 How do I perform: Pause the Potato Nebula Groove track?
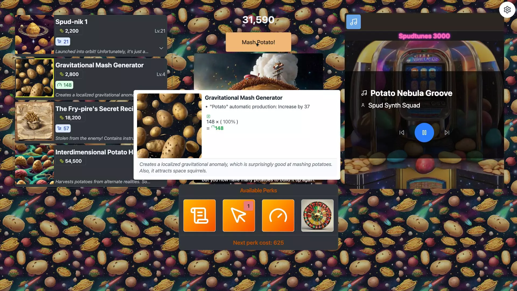pos(424,133)
